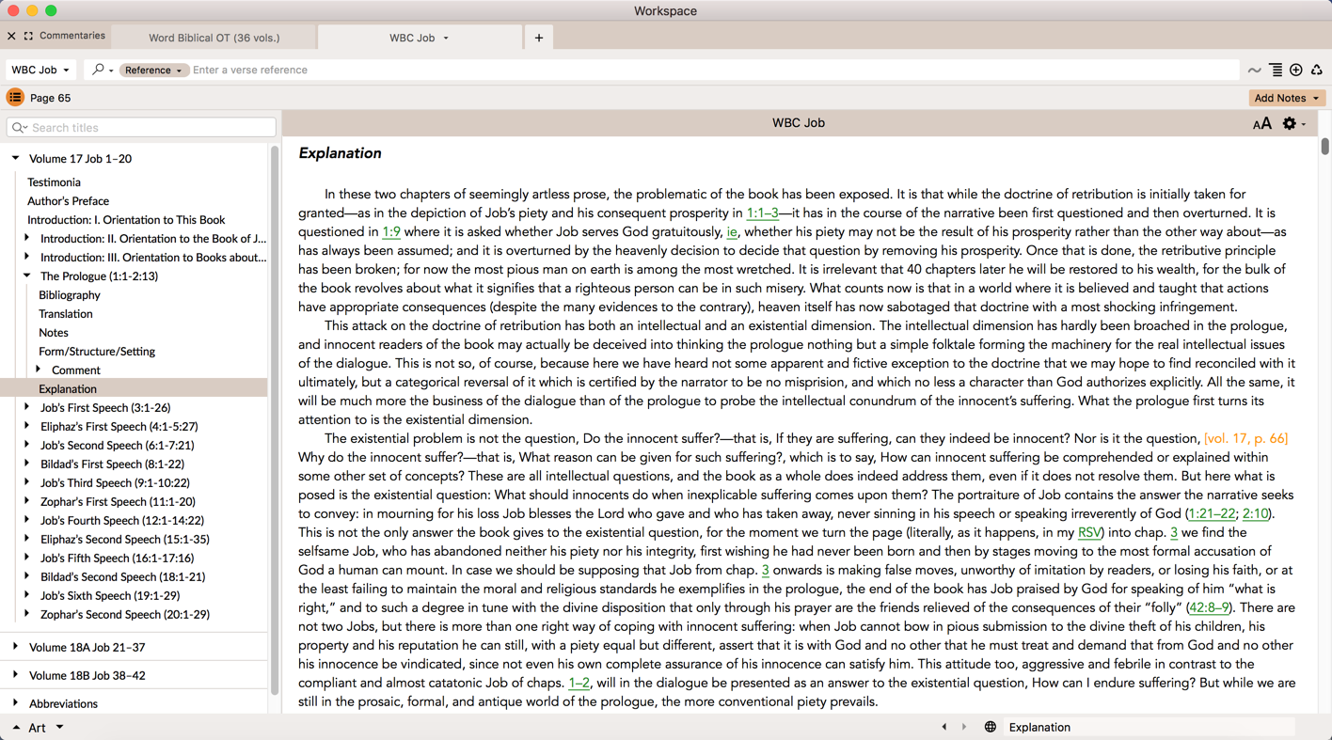Screen dimensions: 1332x740
Task: Close the Commentaries panel with the X icon
Action: coord(11,36)
